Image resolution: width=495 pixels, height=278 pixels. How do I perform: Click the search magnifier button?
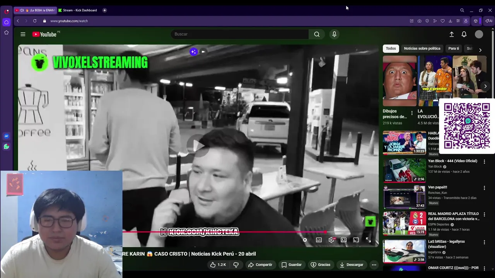(x=317, y=34)
